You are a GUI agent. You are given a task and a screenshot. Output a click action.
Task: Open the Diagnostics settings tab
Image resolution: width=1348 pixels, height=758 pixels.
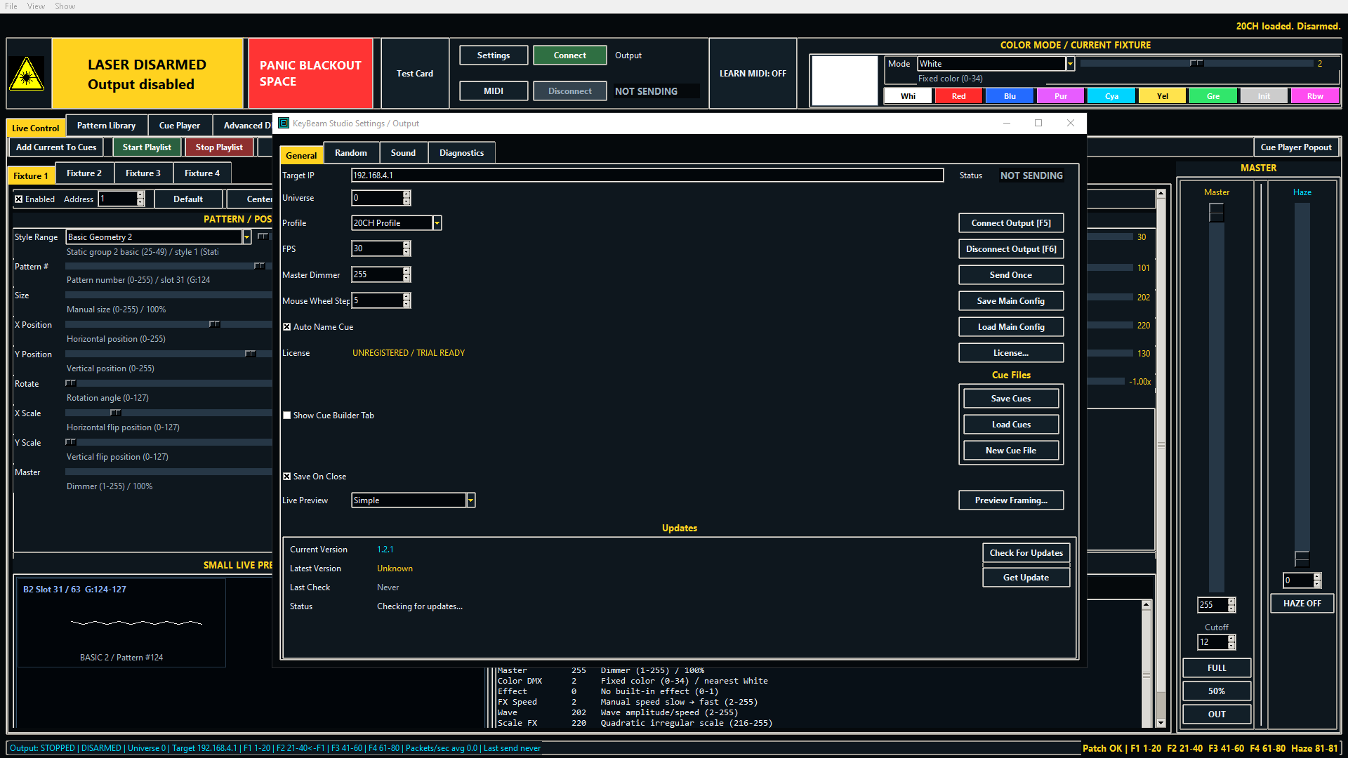tap(461, 153)
